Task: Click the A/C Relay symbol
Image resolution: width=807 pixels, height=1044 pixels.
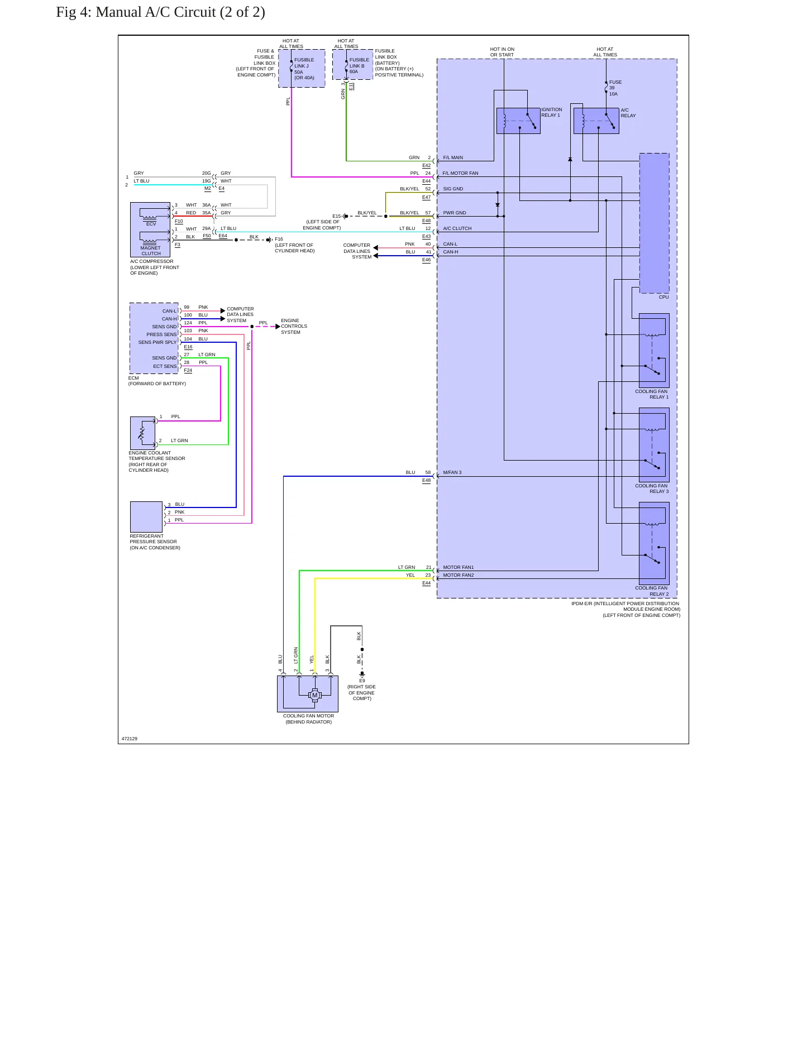Action: tap(596, 121)
